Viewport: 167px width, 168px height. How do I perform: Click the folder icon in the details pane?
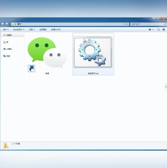6,145
